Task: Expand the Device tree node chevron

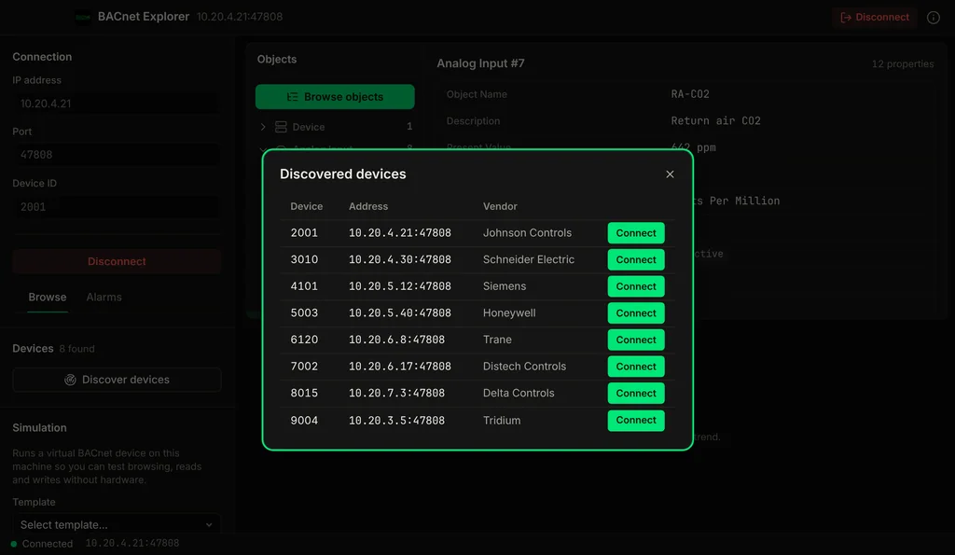Action: click(263, 127)
